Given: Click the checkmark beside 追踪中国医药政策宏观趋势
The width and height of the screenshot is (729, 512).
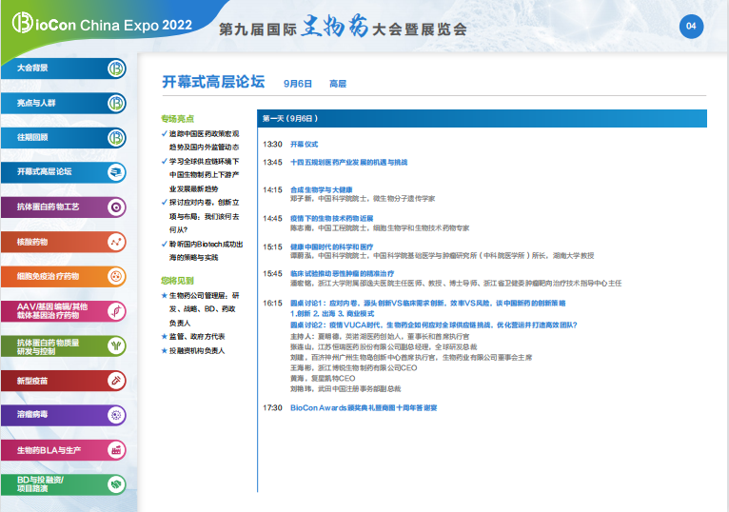Looking at the screenshot, I should coord(164,134).
